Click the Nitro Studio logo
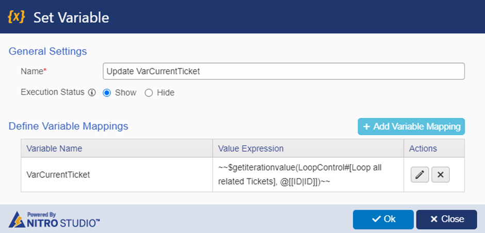This screenshot has height=233, width=485. pyautogui.click(x=54, y=220)
